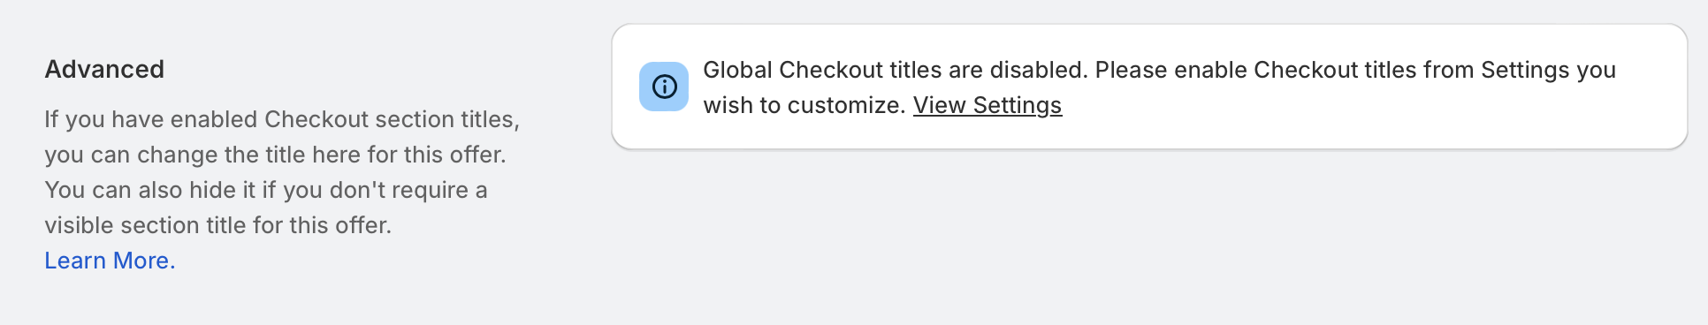
Task: Click the line 'you can change the title here'
Action: coord(275,155)
